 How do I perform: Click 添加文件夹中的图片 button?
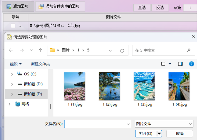pos(60,7)
